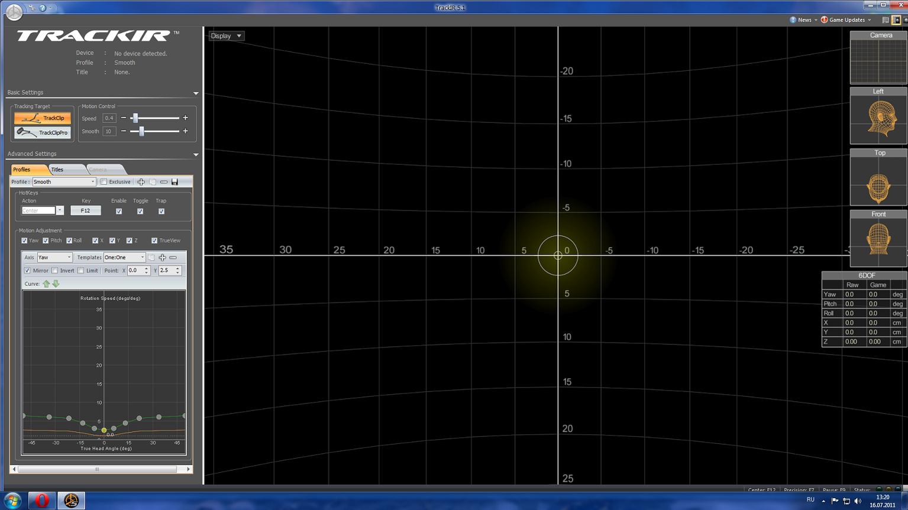
Task: Step the Point Y value spinner
Action: (177, 271)
